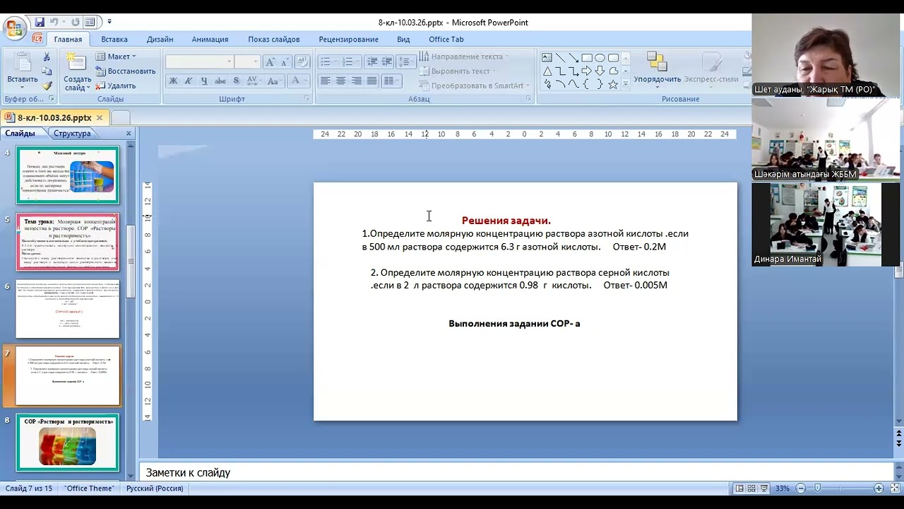904x509 pixels.
Task: Open the Макет layout dropdown
Action: point(116,57)
